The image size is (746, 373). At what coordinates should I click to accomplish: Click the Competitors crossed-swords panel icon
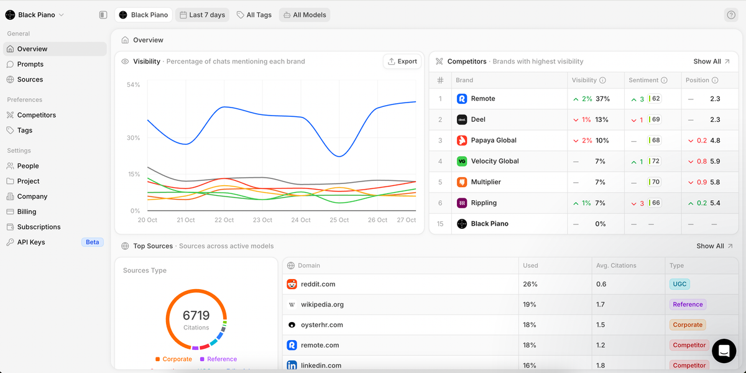(x=439, y=62)
